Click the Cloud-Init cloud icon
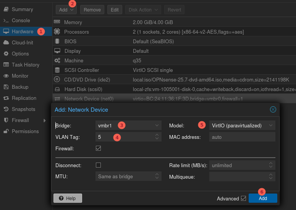The height and width of the screenshot is (210, 296). [6, 42]
